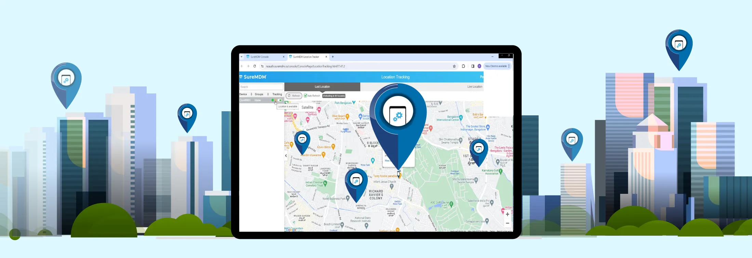The height and width of the screenshot is (258, 752).
Task: Click the SureMDM logo
Action: coord(253,77)
